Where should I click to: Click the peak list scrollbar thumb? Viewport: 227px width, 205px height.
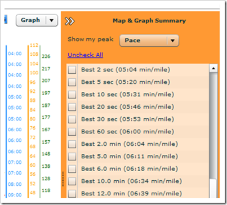point(213,126)
